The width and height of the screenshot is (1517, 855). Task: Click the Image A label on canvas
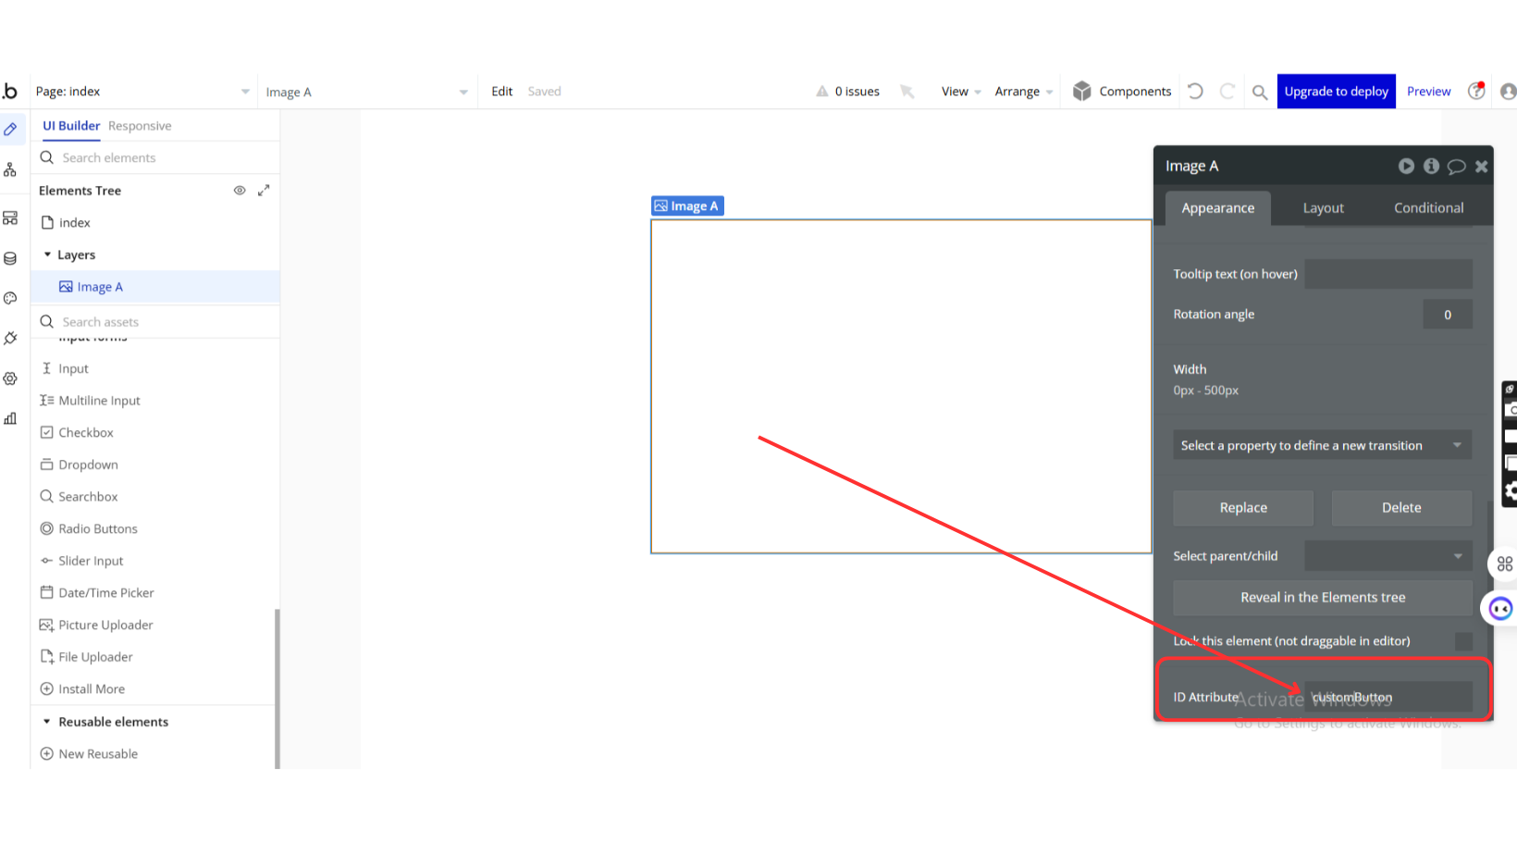click(x=686, y=206)
